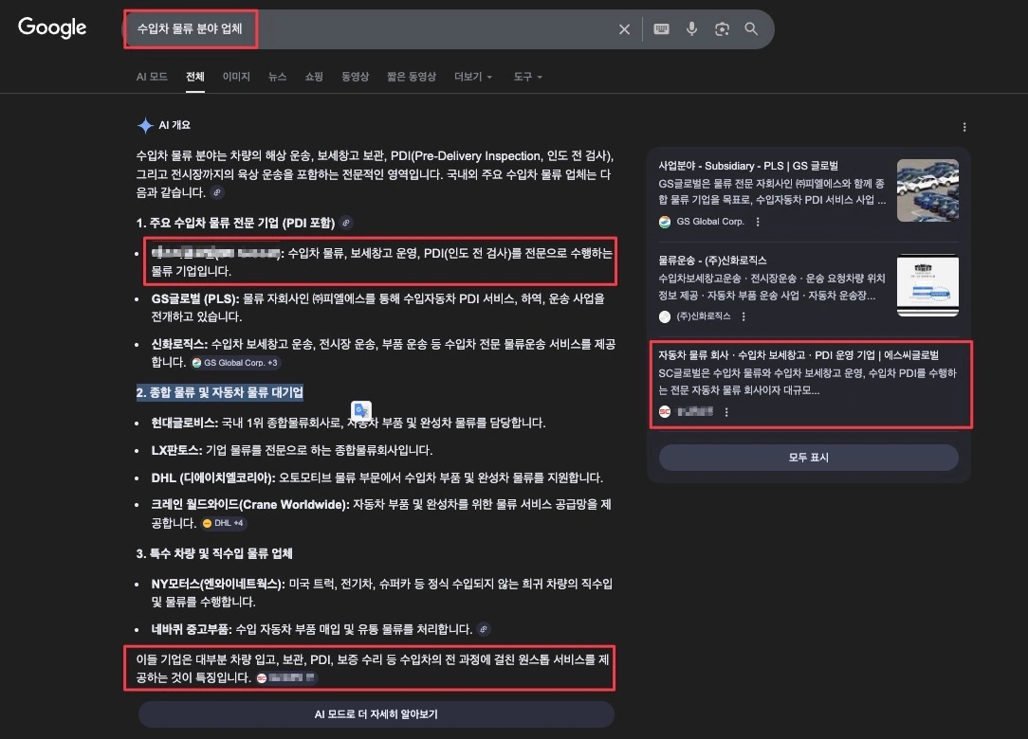The height and width of the screenshot is (739, 1028).
Task: Switch to the 쇼핑 tab
Action: 313,77
